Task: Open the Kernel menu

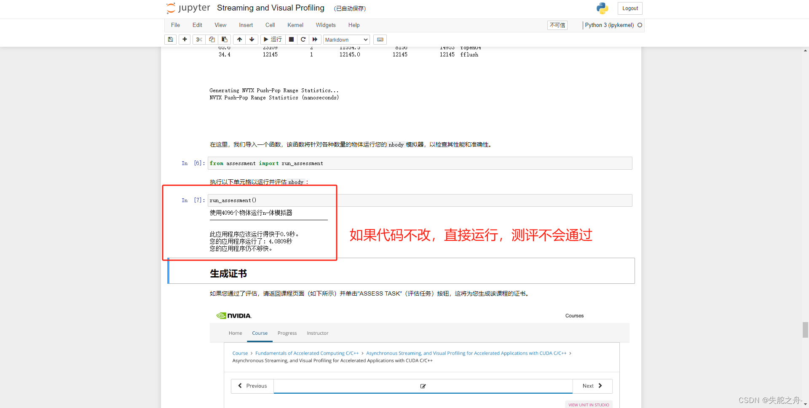Action: coord(295,25)
